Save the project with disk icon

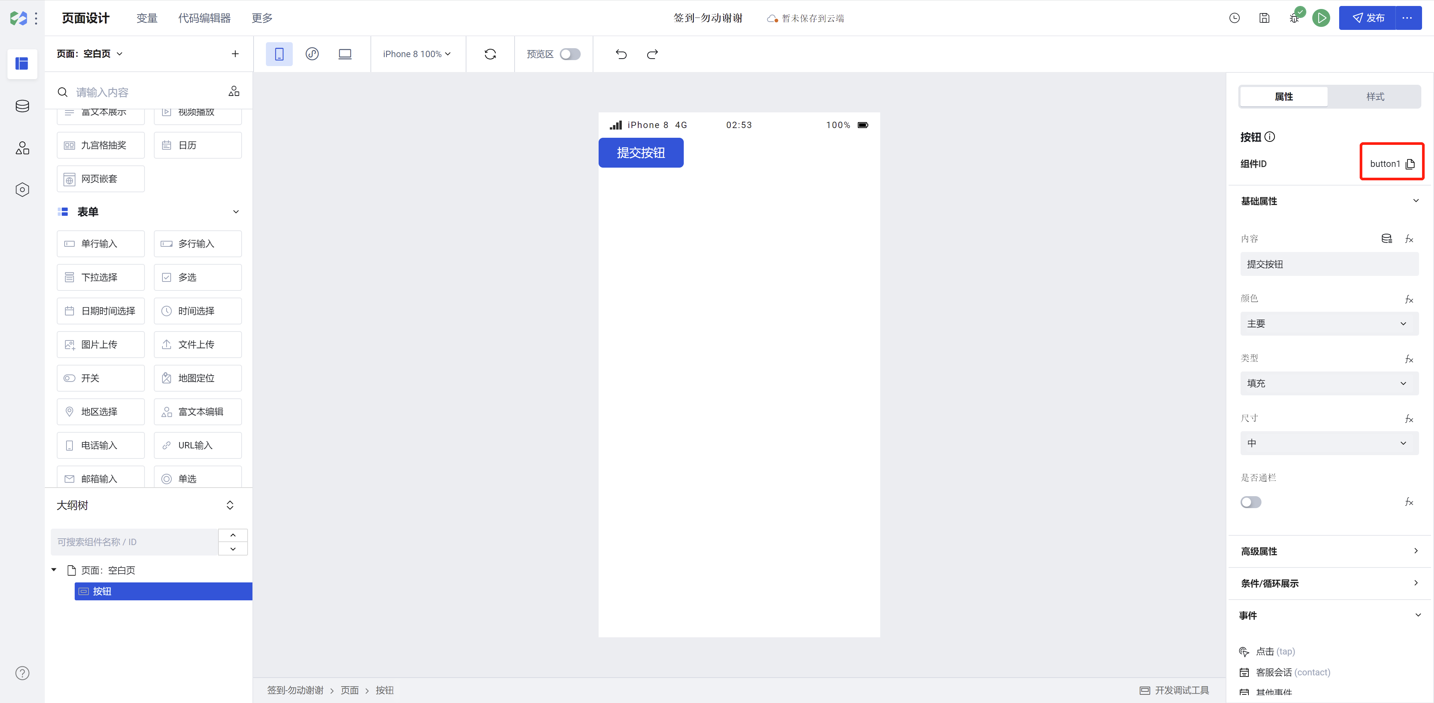(1264, 18)
